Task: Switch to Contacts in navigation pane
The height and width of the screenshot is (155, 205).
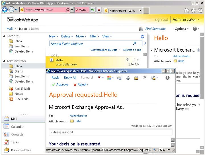Action: point(17,134)
